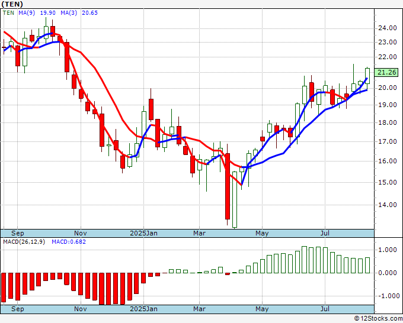Click Jul on the MACD panel time axis
The image size is (403, 323).
pyautogui.click(x=325, y=309)
